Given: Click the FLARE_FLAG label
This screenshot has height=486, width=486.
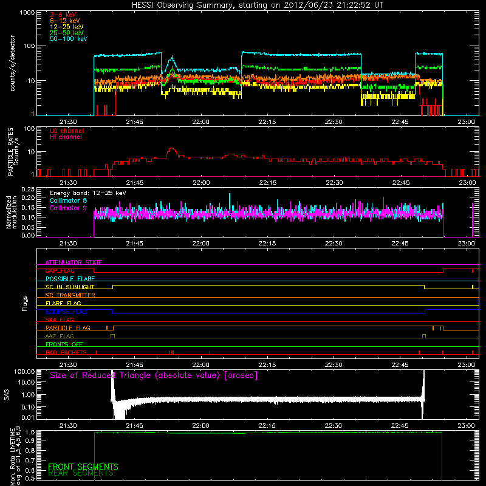Looking at the screenshot, I should point(63,303).
